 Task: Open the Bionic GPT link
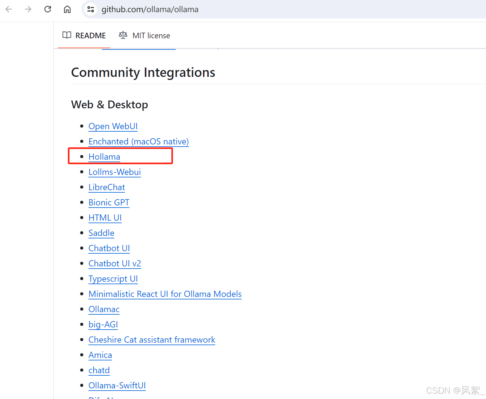tap(109, 202)
